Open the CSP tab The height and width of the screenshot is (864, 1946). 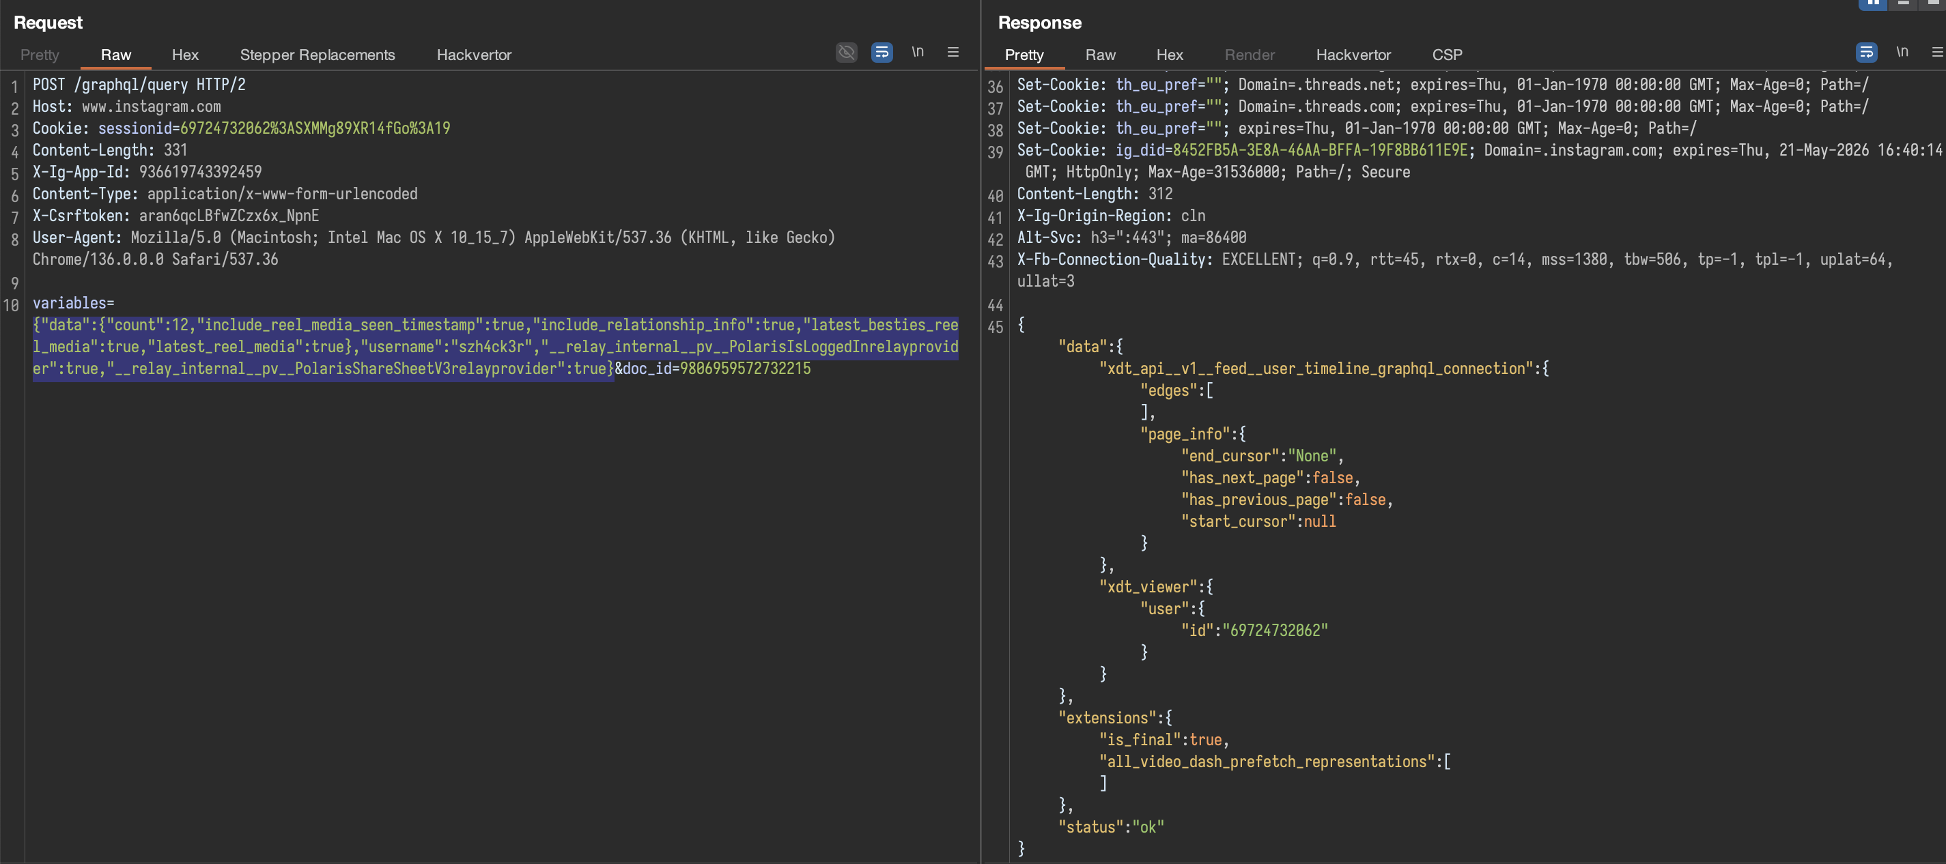[1447, 55]
